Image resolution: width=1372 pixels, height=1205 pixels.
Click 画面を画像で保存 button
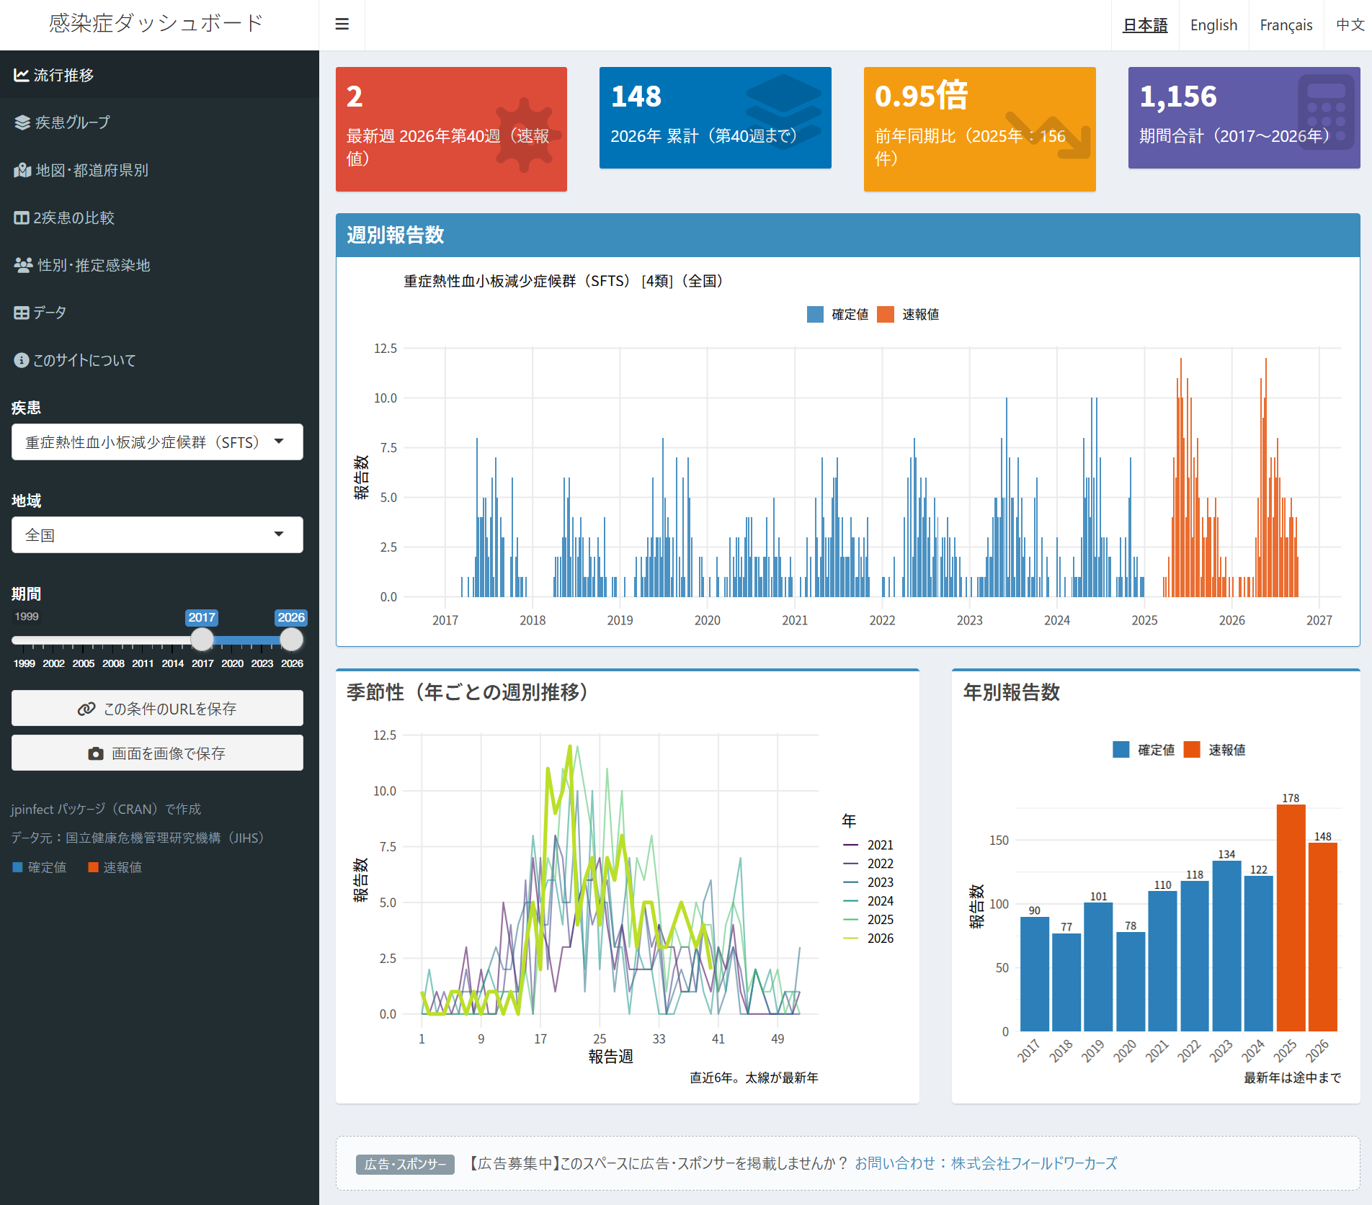[157, 753]
